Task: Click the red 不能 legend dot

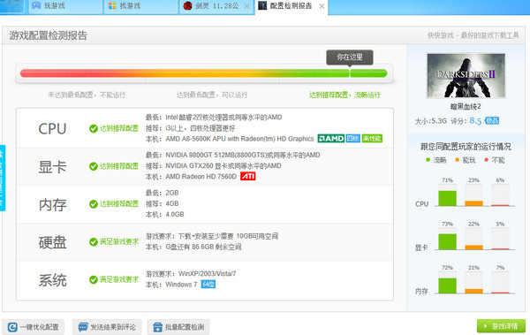Action: coord(486,160)
